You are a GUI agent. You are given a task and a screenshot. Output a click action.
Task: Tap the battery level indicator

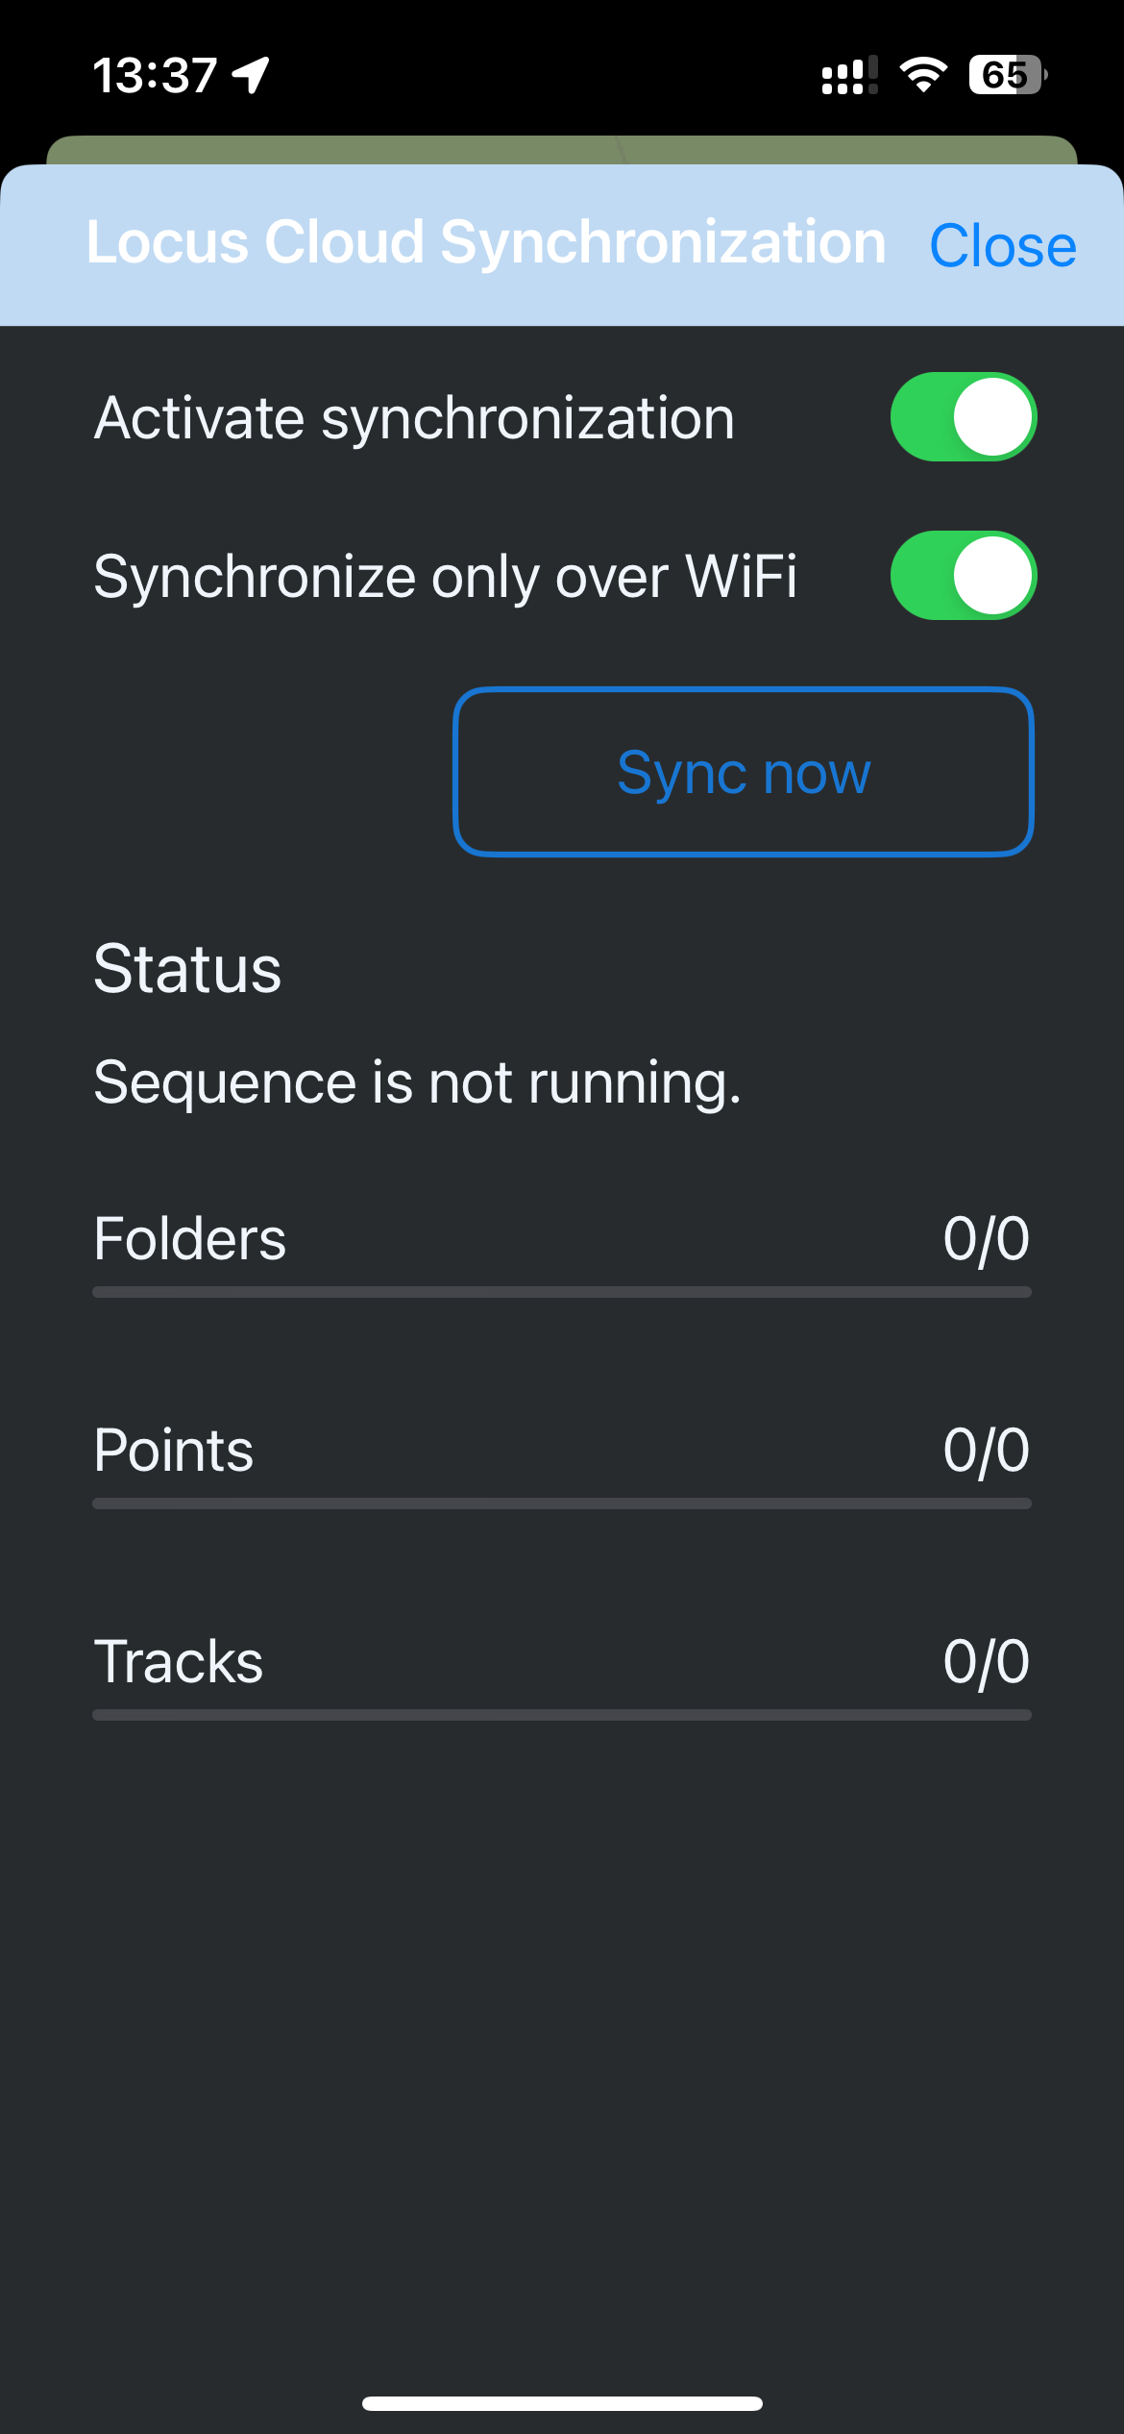pos(1007,75)
